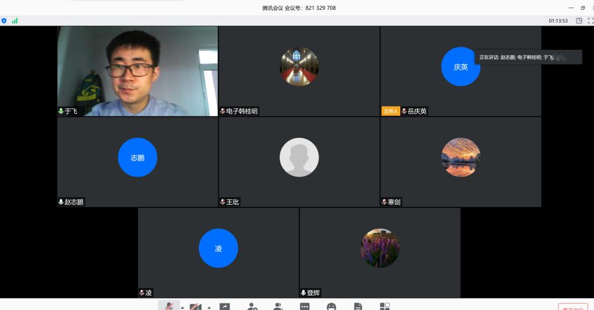
Task: Expand the camera video options arrow
Action: pos(208,307)
